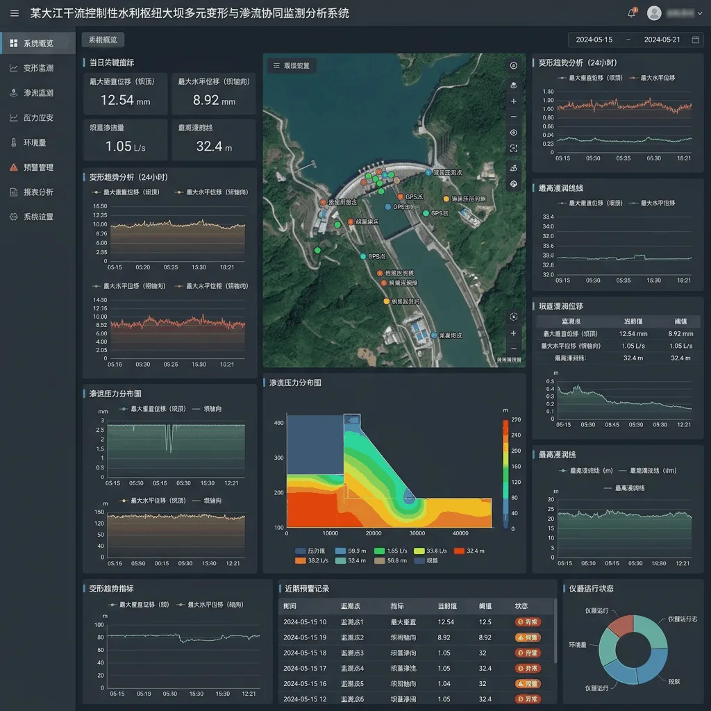The width and height of the screenshot is (711, 711).
Task: Sort alerts by the 当前值 column header
Action: tap(447, 606)
